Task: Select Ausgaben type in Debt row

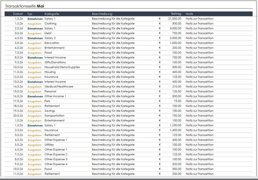Action: (x=34, y=33)
